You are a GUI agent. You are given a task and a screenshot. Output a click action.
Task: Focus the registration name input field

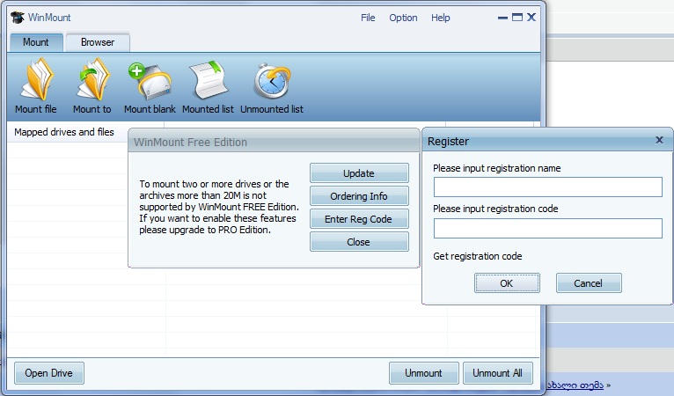547,187
